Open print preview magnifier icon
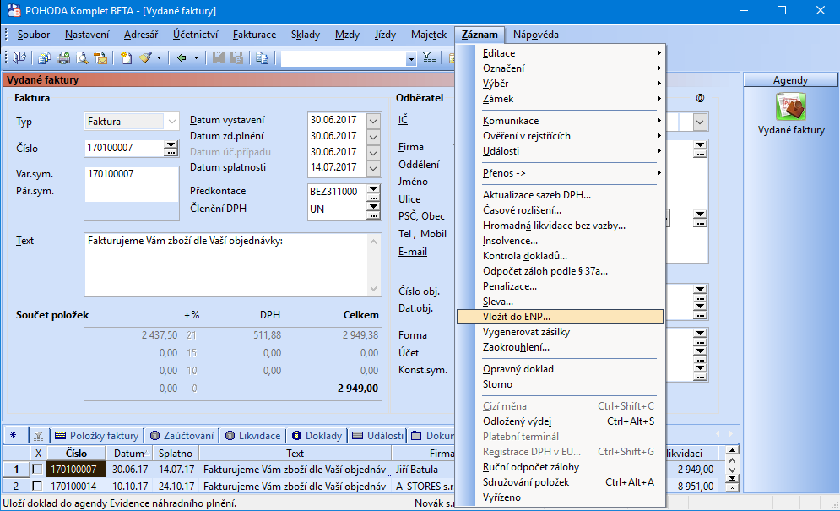The image size is (840, 511). point(82,57)
